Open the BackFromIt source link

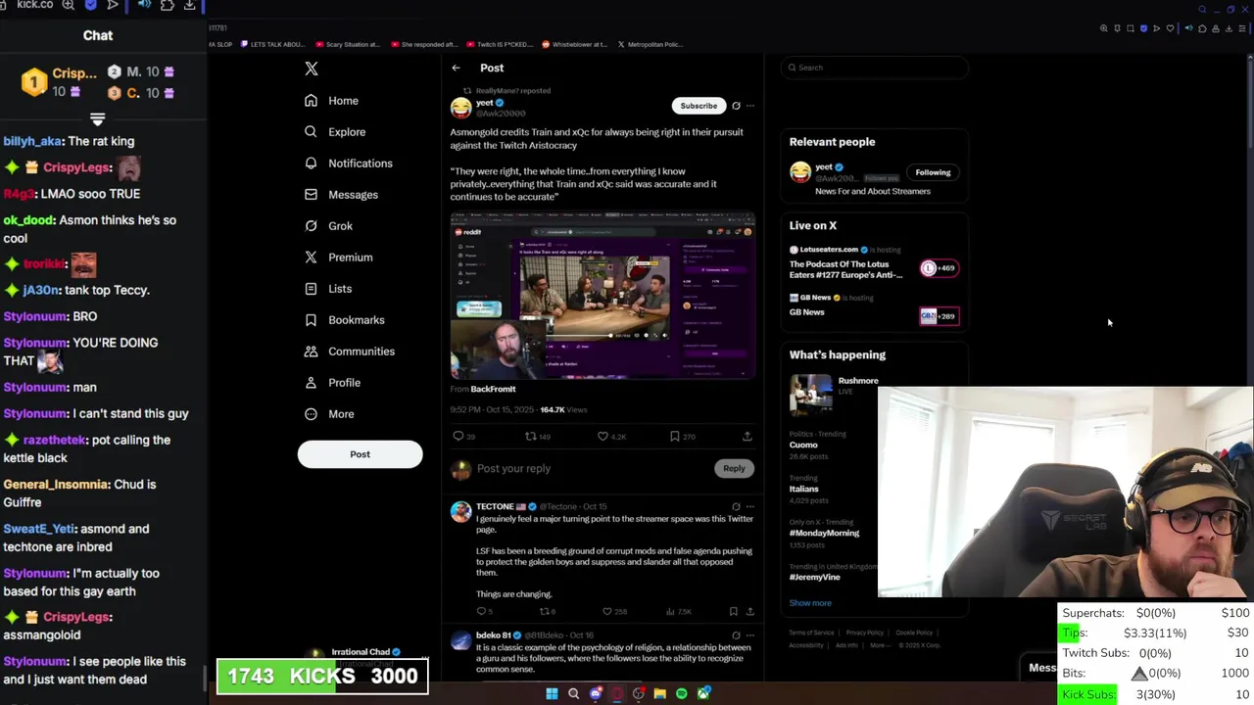[x=493, y=389]
